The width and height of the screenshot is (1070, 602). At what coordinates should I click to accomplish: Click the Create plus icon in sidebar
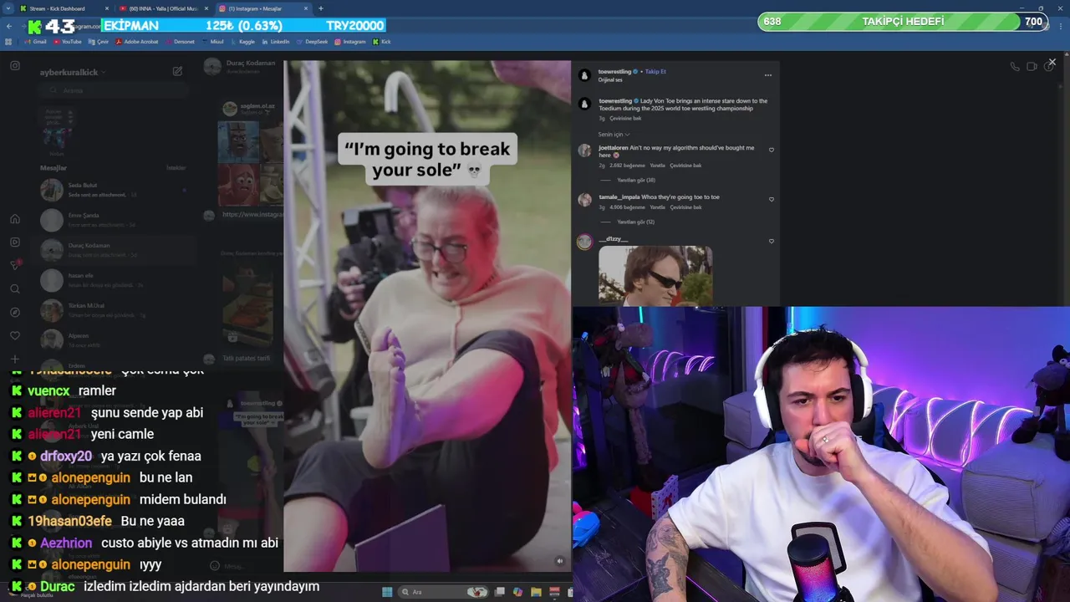15,360
